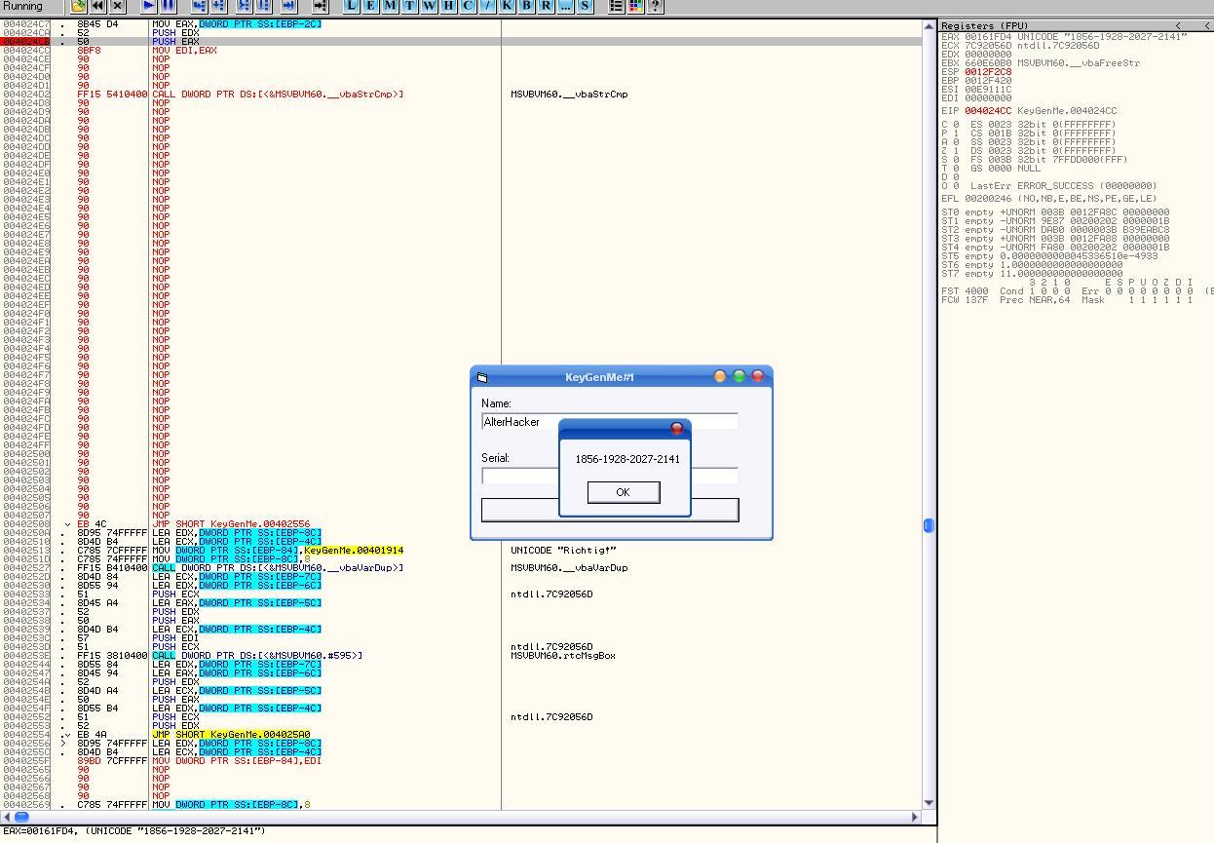
Task: Close the serial message box with red button
Action: (677, 429)
